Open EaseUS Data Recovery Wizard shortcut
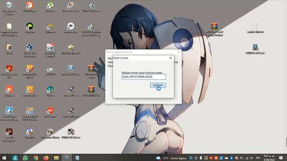The height and width of the screenshot is (161, 287). 9,114
